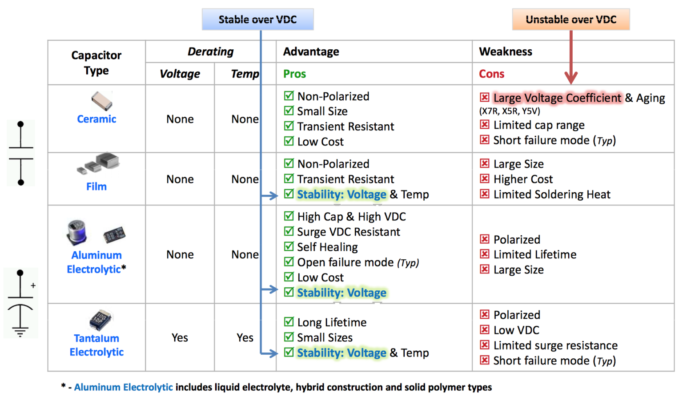Click the Unstable over VDC label box
This screenshot has height=400, width=683.
571,20
